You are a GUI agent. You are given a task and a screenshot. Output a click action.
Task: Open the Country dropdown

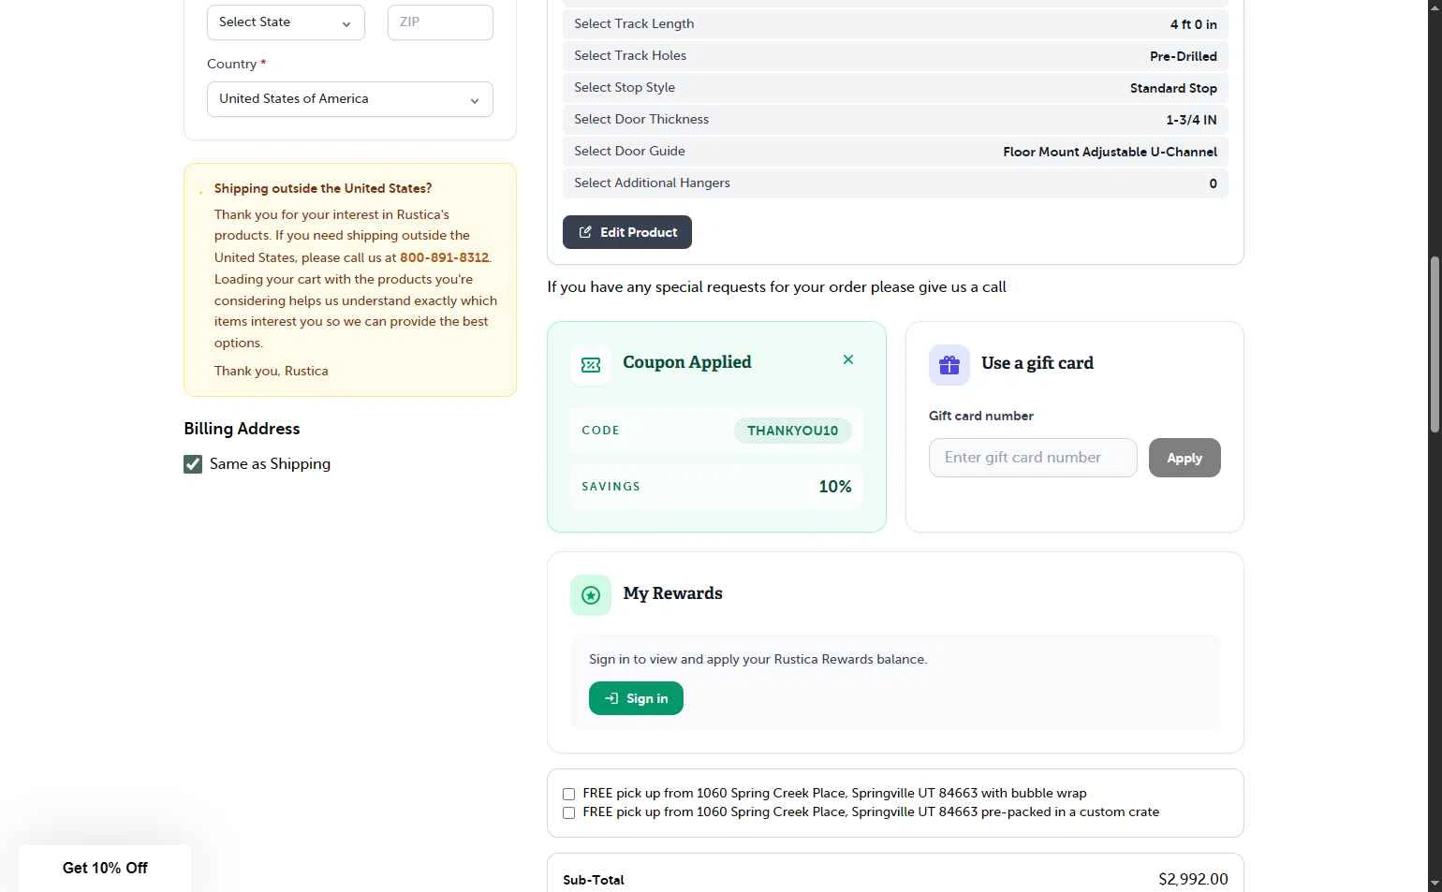350,99
